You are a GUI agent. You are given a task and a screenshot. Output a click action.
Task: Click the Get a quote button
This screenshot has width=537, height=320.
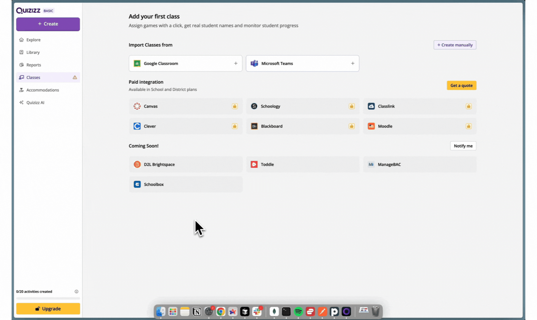[x=461, y=85]
